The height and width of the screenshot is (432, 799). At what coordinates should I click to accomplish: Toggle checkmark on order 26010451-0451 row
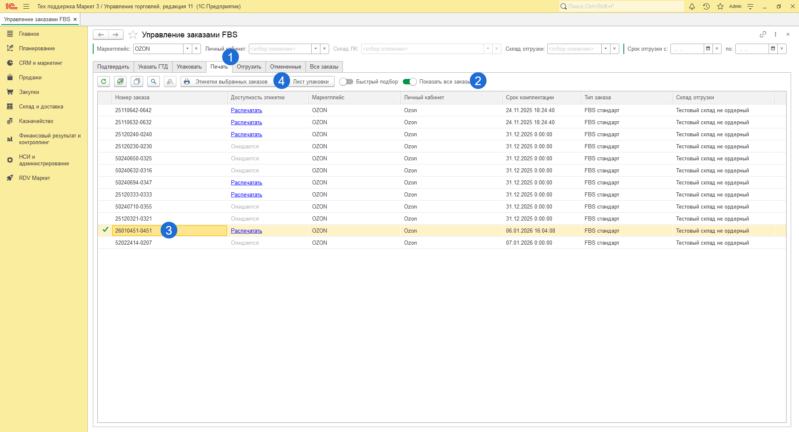tap(105, 230)
